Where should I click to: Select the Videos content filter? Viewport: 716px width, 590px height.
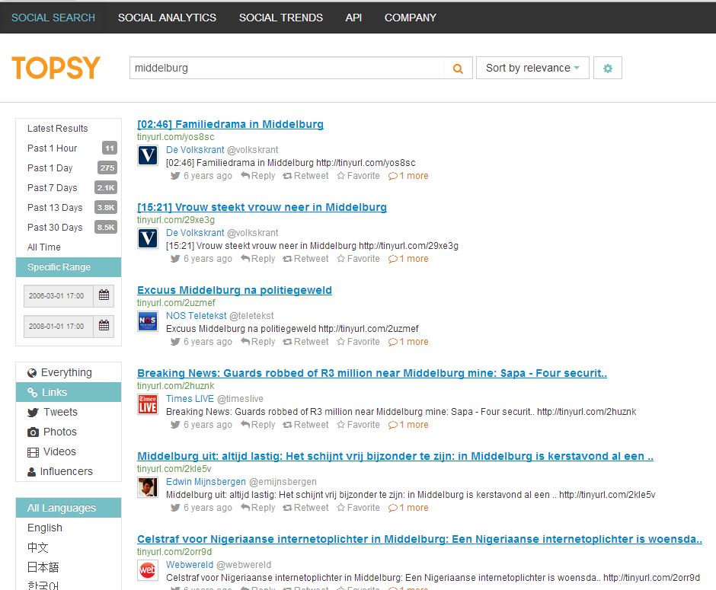tap(69, 451)
